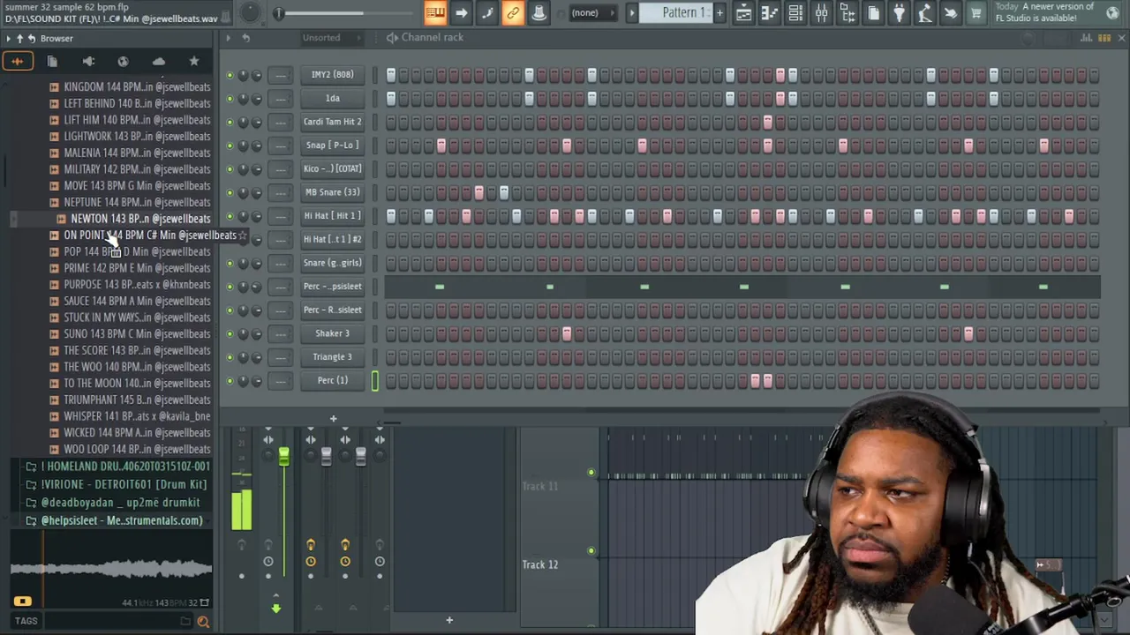1130x635 pixels.
Task: Click the first step of the Perc (1) channel
Action: (x=391, y=381)
